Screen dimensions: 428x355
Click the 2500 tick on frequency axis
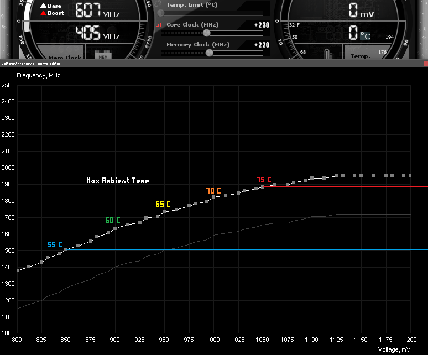pos(8,85)
